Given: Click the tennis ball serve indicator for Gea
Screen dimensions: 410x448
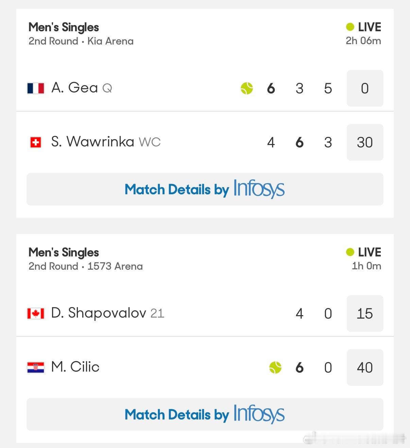Looking at the screenshot, I should point(247,88).
